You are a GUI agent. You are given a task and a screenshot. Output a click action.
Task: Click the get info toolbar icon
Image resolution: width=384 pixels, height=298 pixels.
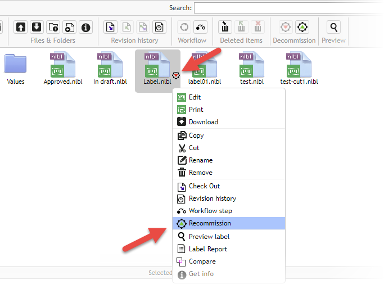(85, 27)
